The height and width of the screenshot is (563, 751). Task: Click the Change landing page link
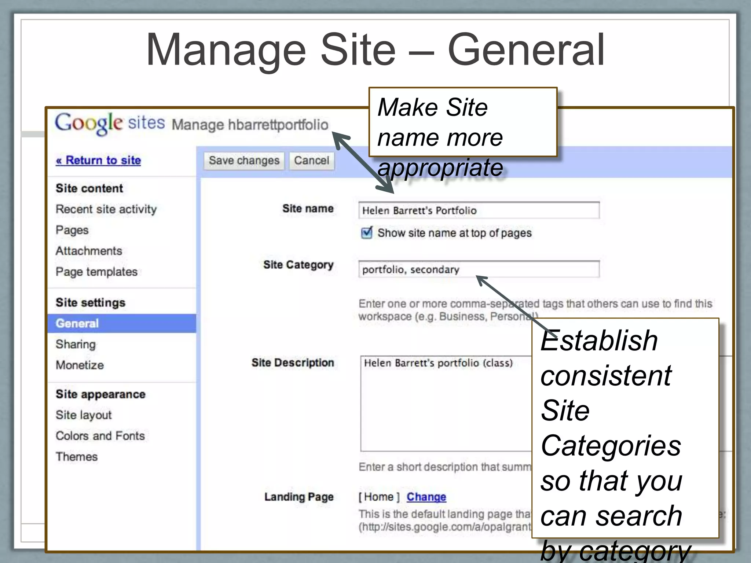coord(426,497)
